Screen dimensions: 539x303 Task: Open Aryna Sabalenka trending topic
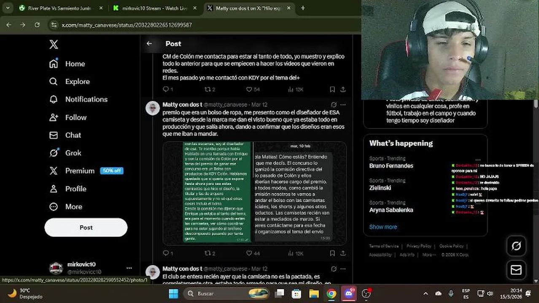391,210
